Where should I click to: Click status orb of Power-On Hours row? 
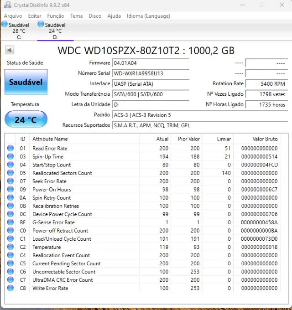point(10,189)
